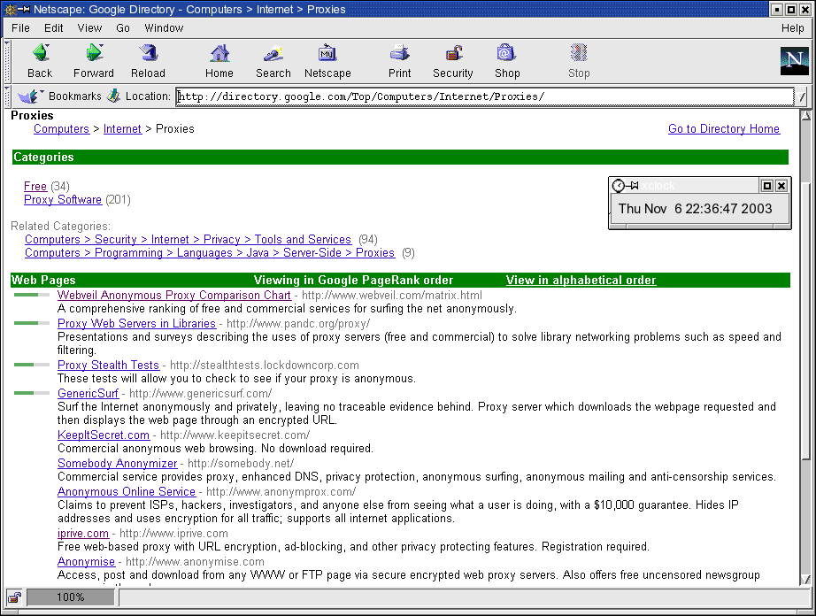The width and height of the screenshot is (816, 616).
Task: Stop page loading with Stop icon
Action: (x=579, y=53)
